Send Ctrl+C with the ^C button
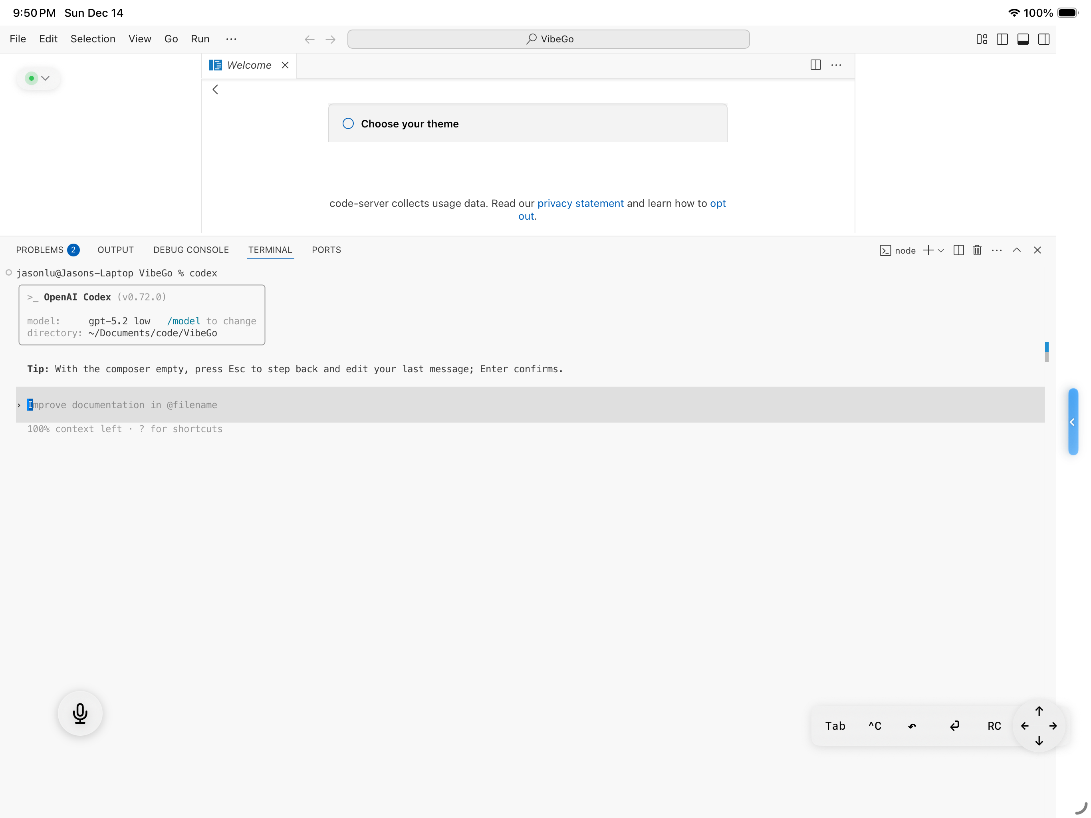 pos(875,726)
